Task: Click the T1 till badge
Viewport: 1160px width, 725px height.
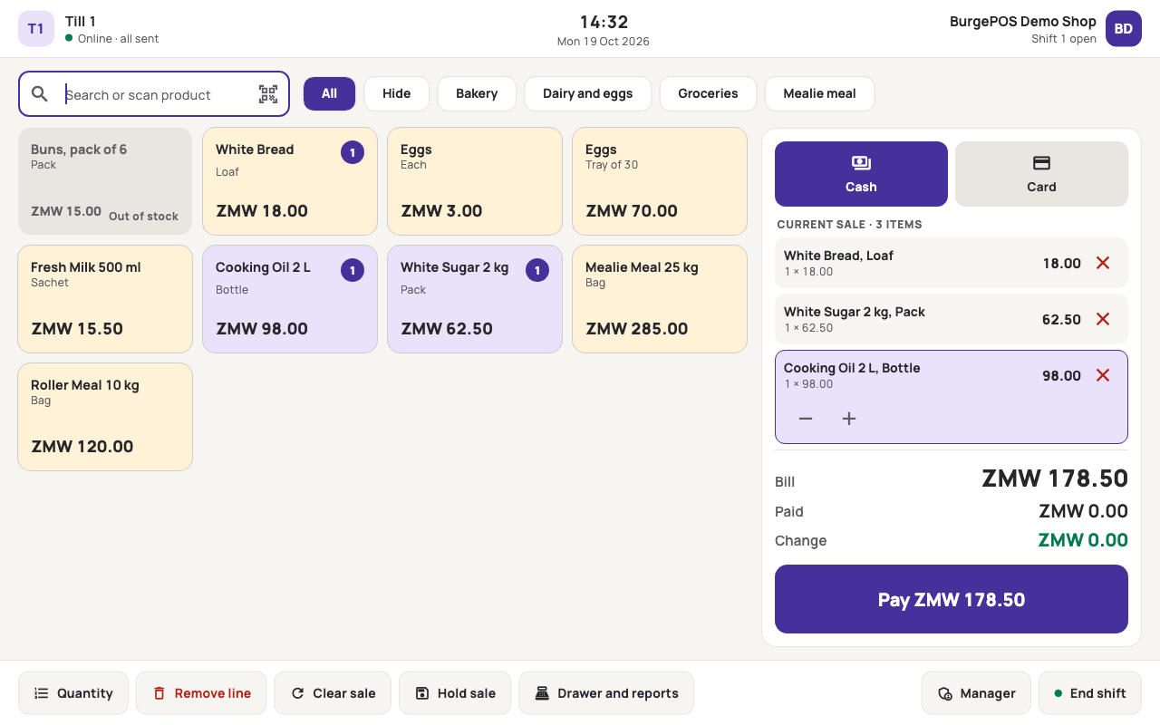Action: [x=36, y=29]
